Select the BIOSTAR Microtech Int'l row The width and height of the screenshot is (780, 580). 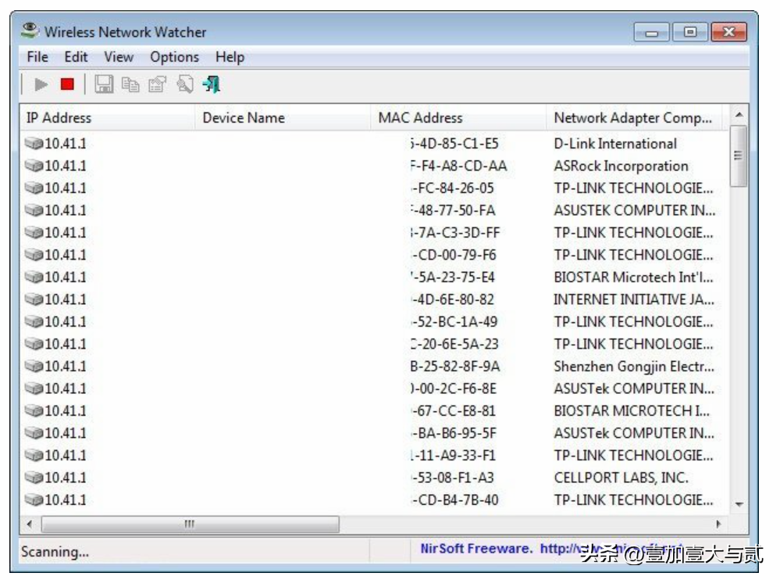pos(372,277)
